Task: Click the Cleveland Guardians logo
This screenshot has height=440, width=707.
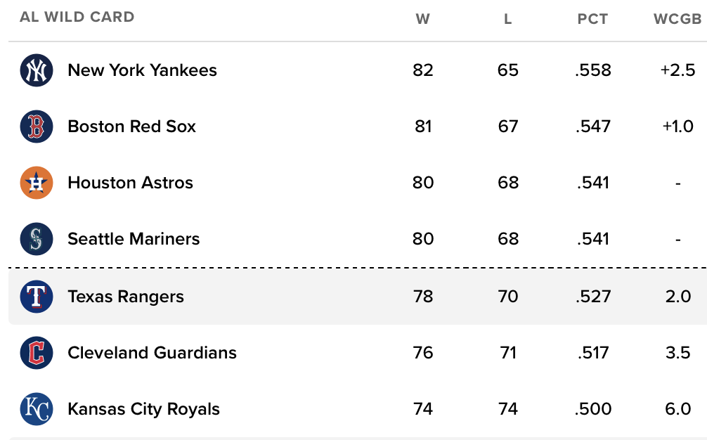Action: tap(37, 353)
